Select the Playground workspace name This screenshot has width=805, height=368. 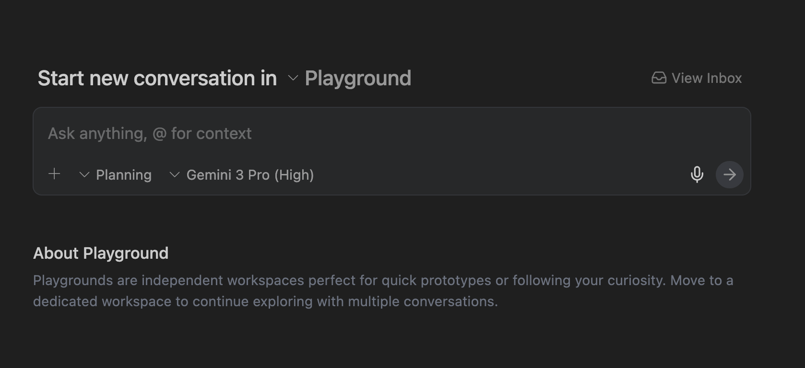click(x=358, y=78)
